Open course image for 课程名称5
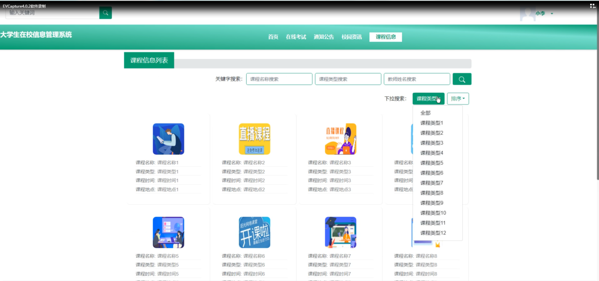The height and width of the screenshot is (281, 599). (x=168, y=232)
